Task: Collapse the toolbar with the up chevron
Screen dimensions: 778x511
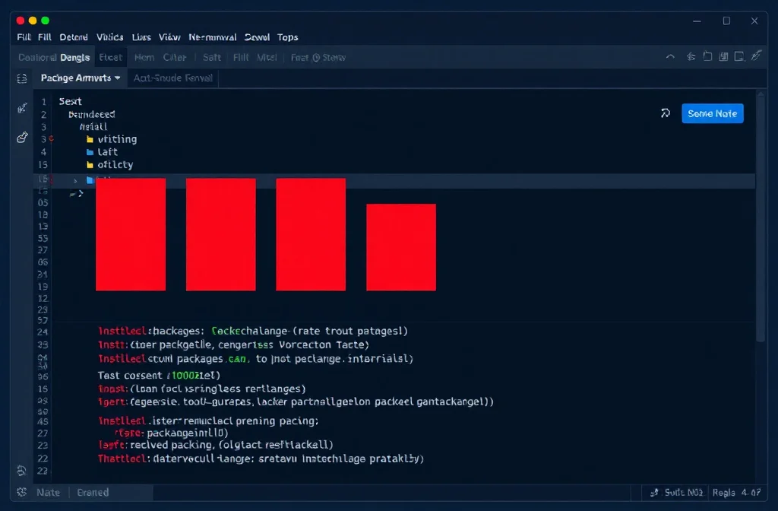Action: [669, 57]
